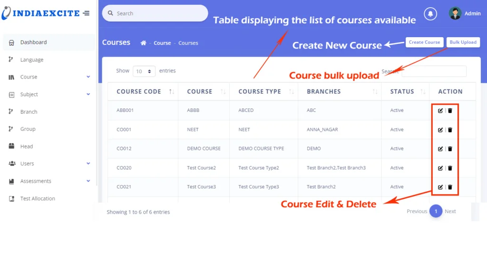This screenshot has height=274, width=487.
Task: Click edit icon for DEMO COURSE row
Action: click(x=440, y=149)
